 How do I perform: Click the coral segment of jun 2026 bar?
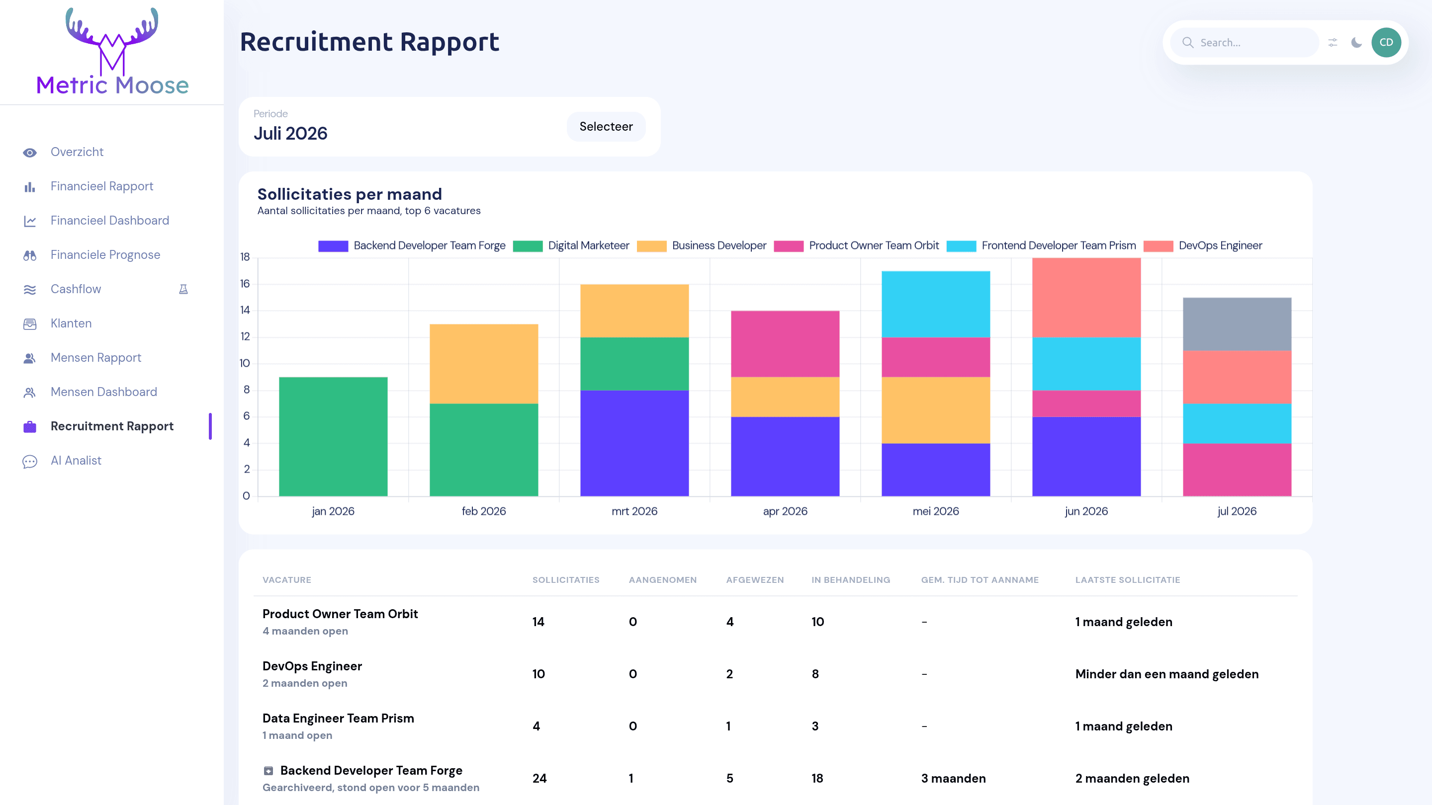pyautogui.click(x=1086, y=298)
